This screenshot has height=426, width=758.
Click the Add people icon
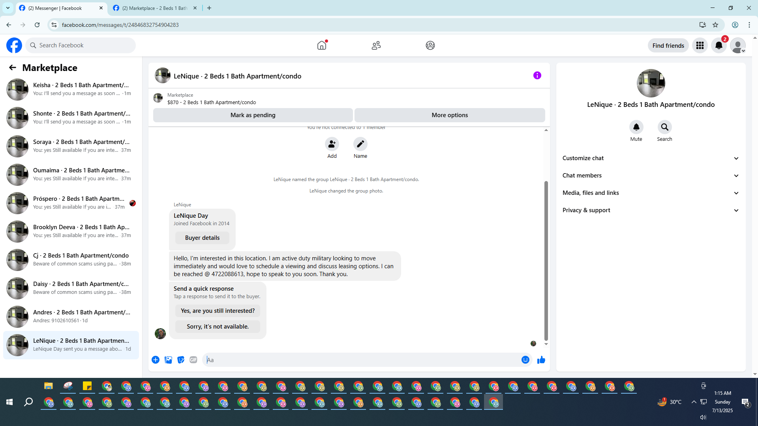click(332, 144)
